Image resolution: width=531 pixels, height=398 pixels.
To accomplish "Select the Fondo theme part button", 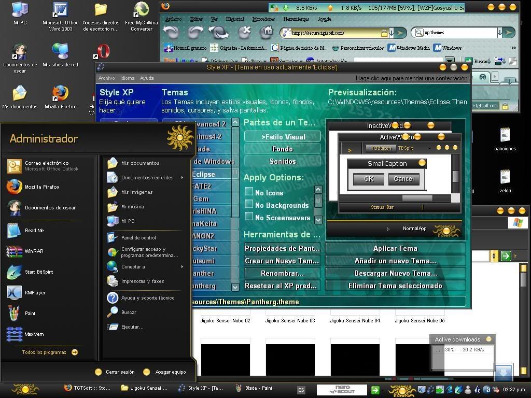I will pyautogui.click(x=282, y=149).
